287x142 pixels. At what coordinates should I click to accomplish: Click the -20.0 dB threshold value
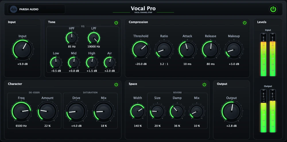click(x=141, y=64)
